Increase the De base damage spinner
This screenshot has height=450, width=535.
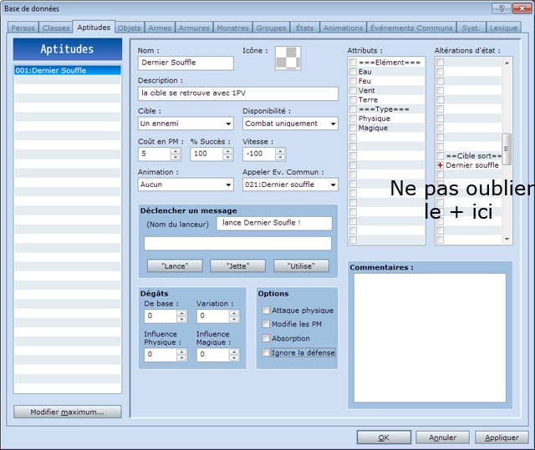pos(181,313)
